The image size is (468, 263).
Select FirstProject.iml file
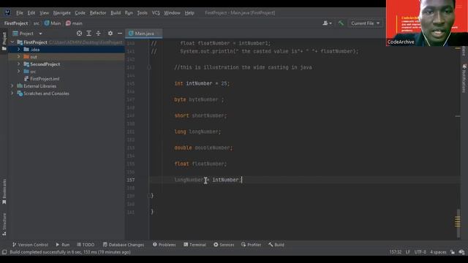(45, 79)
